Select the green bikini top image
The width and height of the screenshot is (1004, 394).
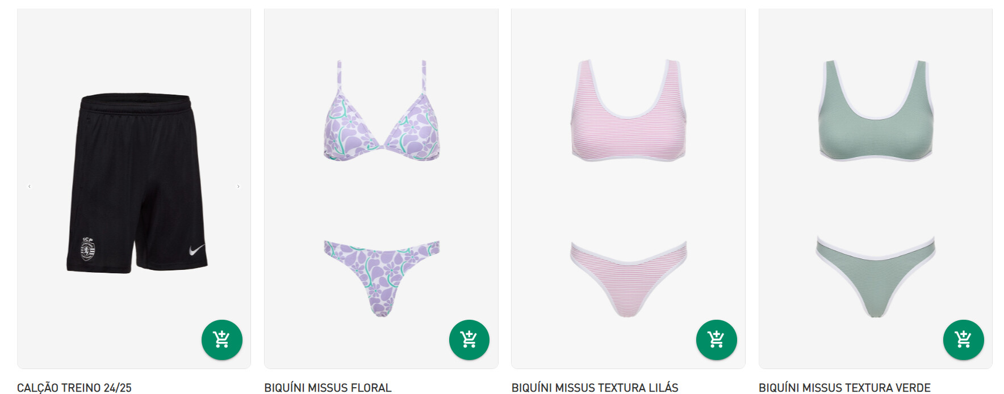tap(876, 111)
